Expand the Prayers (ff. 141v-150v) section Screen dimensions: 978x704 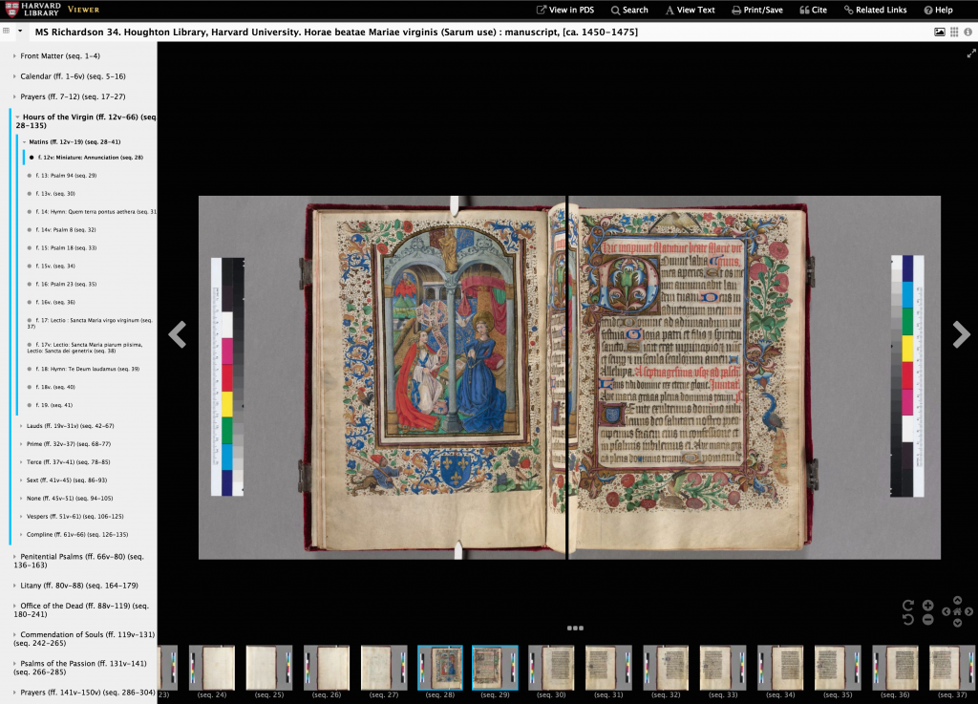[14, 693]
